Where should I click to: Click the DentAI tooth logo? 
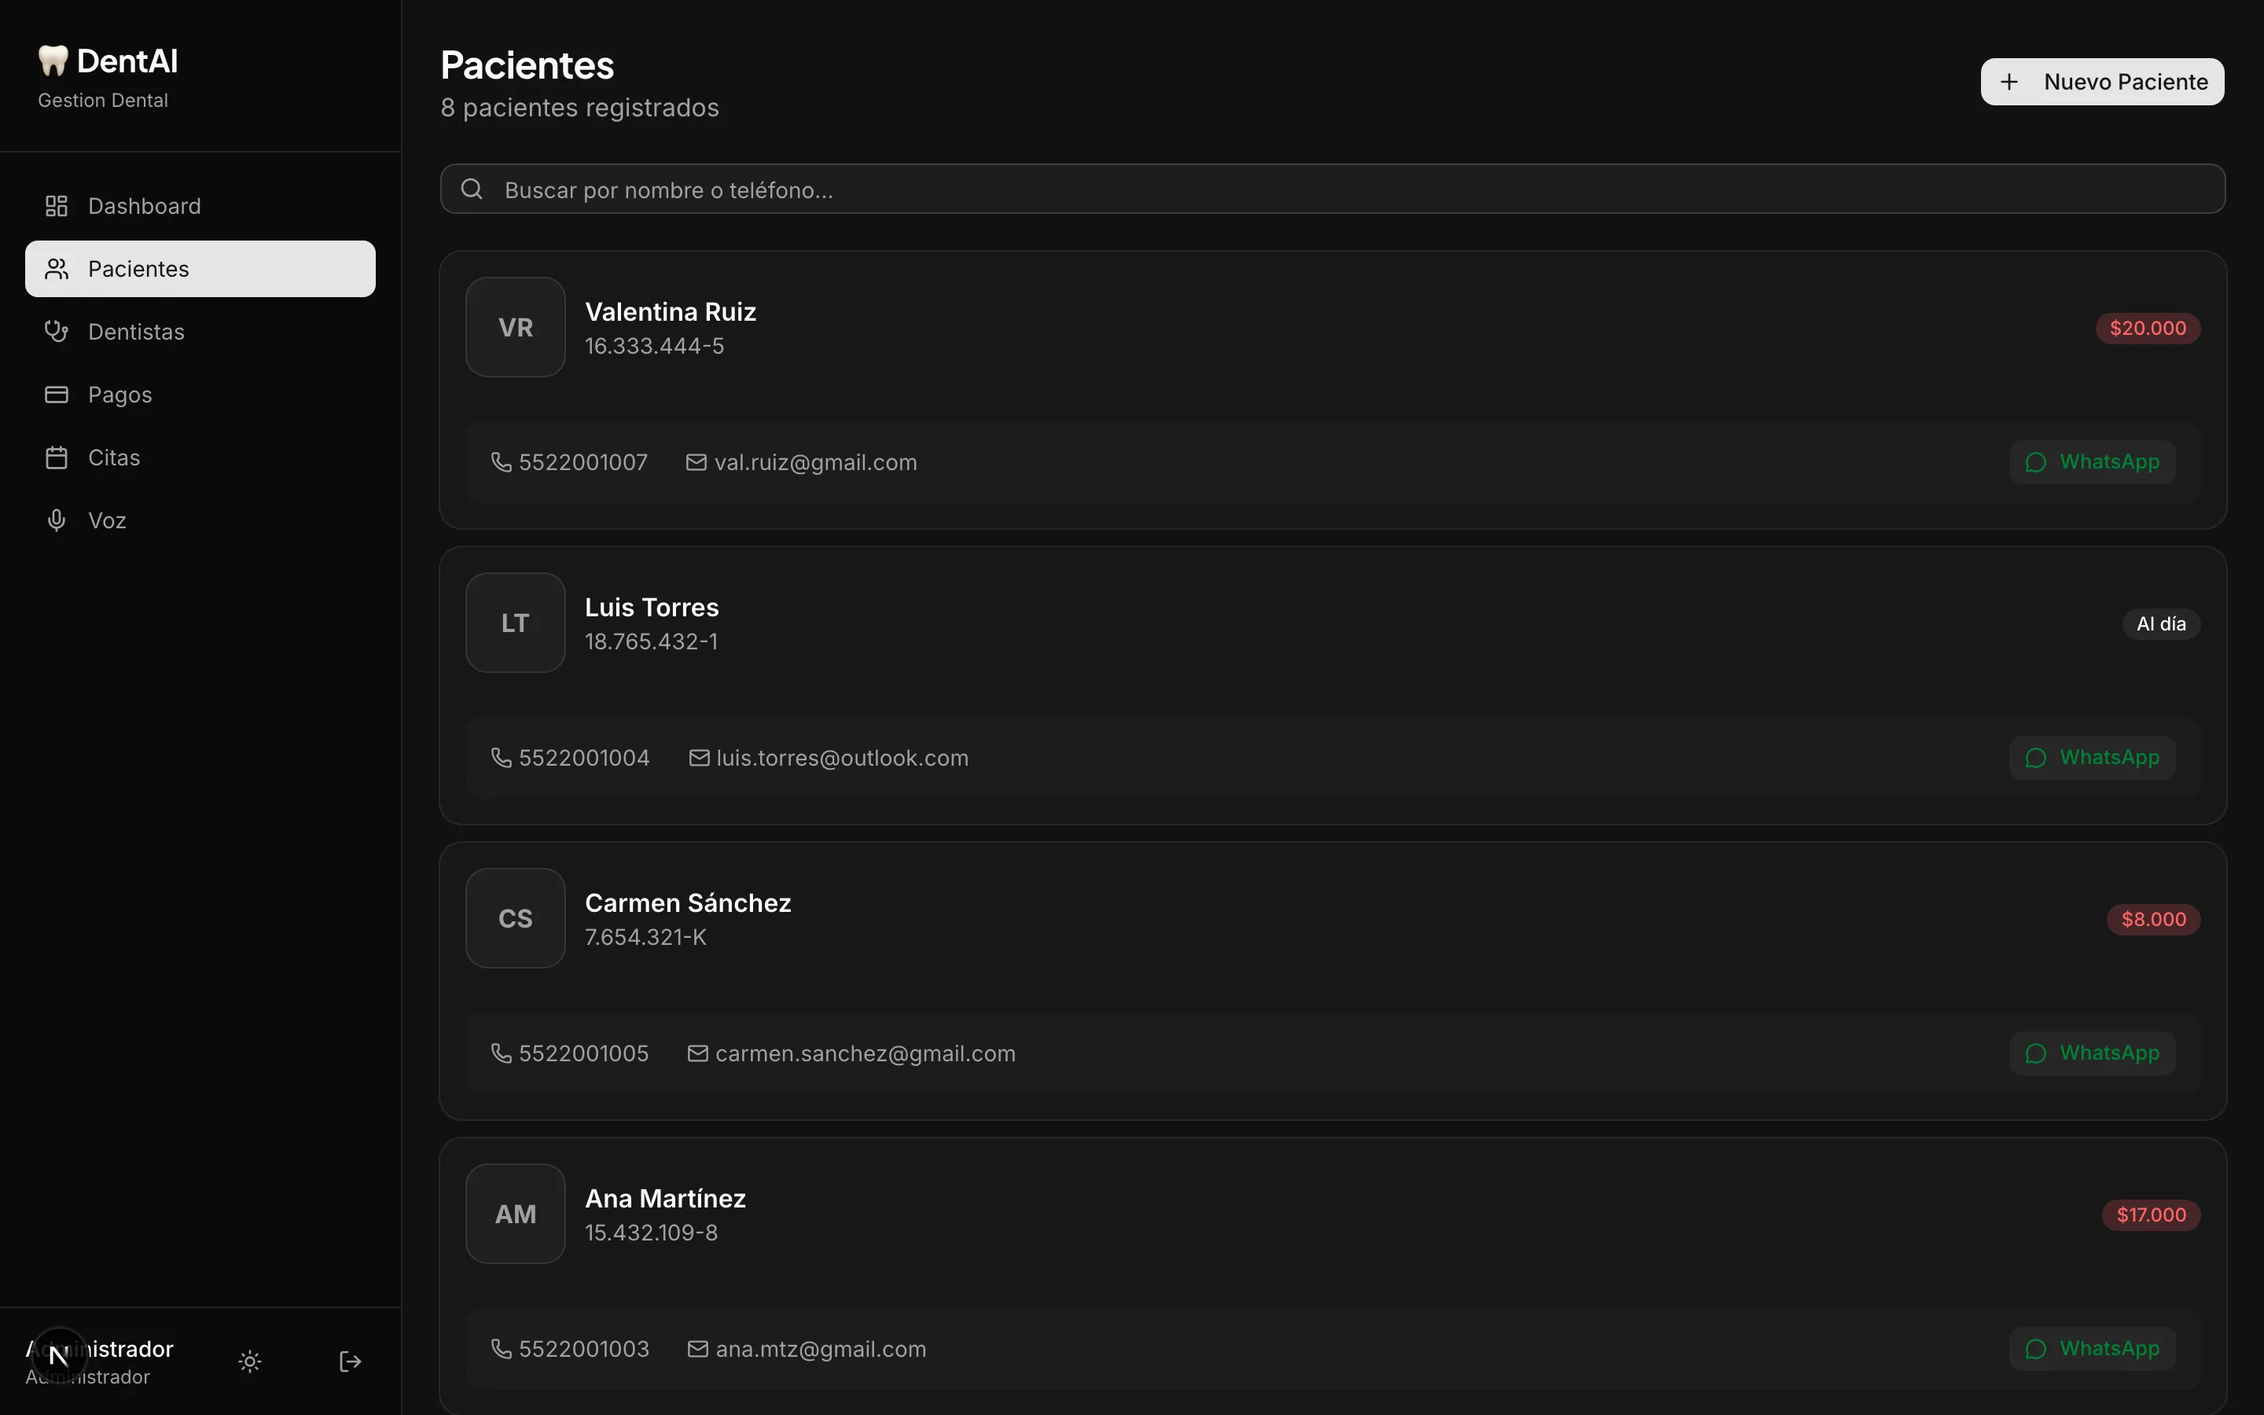[53, 61]
